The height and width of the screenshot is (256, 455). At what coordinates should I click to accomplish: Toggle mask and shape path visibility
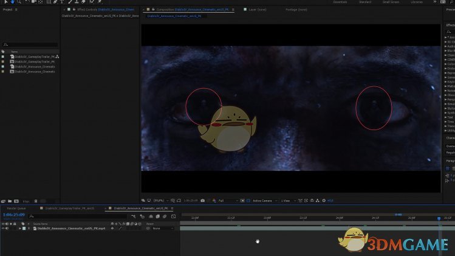pos(179,201)
